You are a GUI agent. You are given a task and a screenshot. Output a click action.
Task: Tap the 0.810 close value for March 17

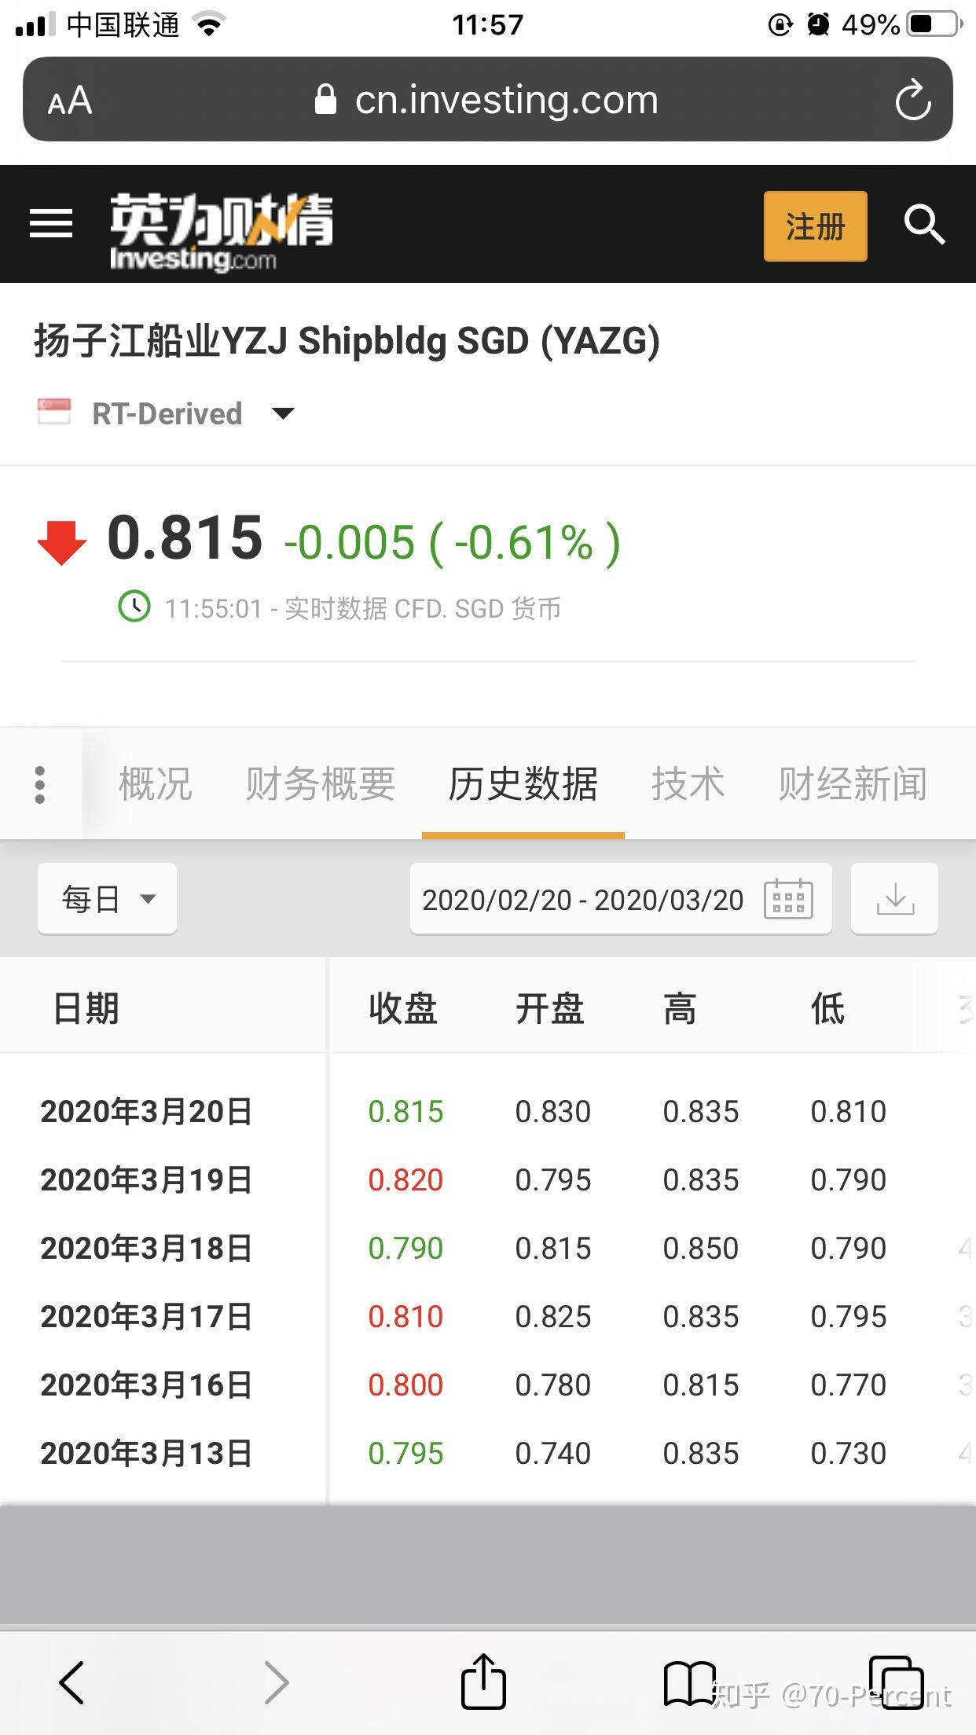405,1316
